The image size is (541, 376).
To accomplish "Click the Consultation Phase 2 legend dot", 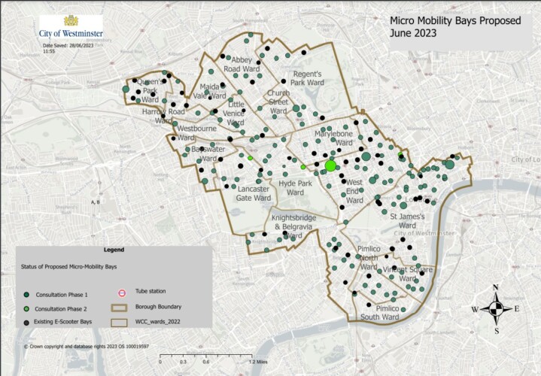I will coord(26,308).
